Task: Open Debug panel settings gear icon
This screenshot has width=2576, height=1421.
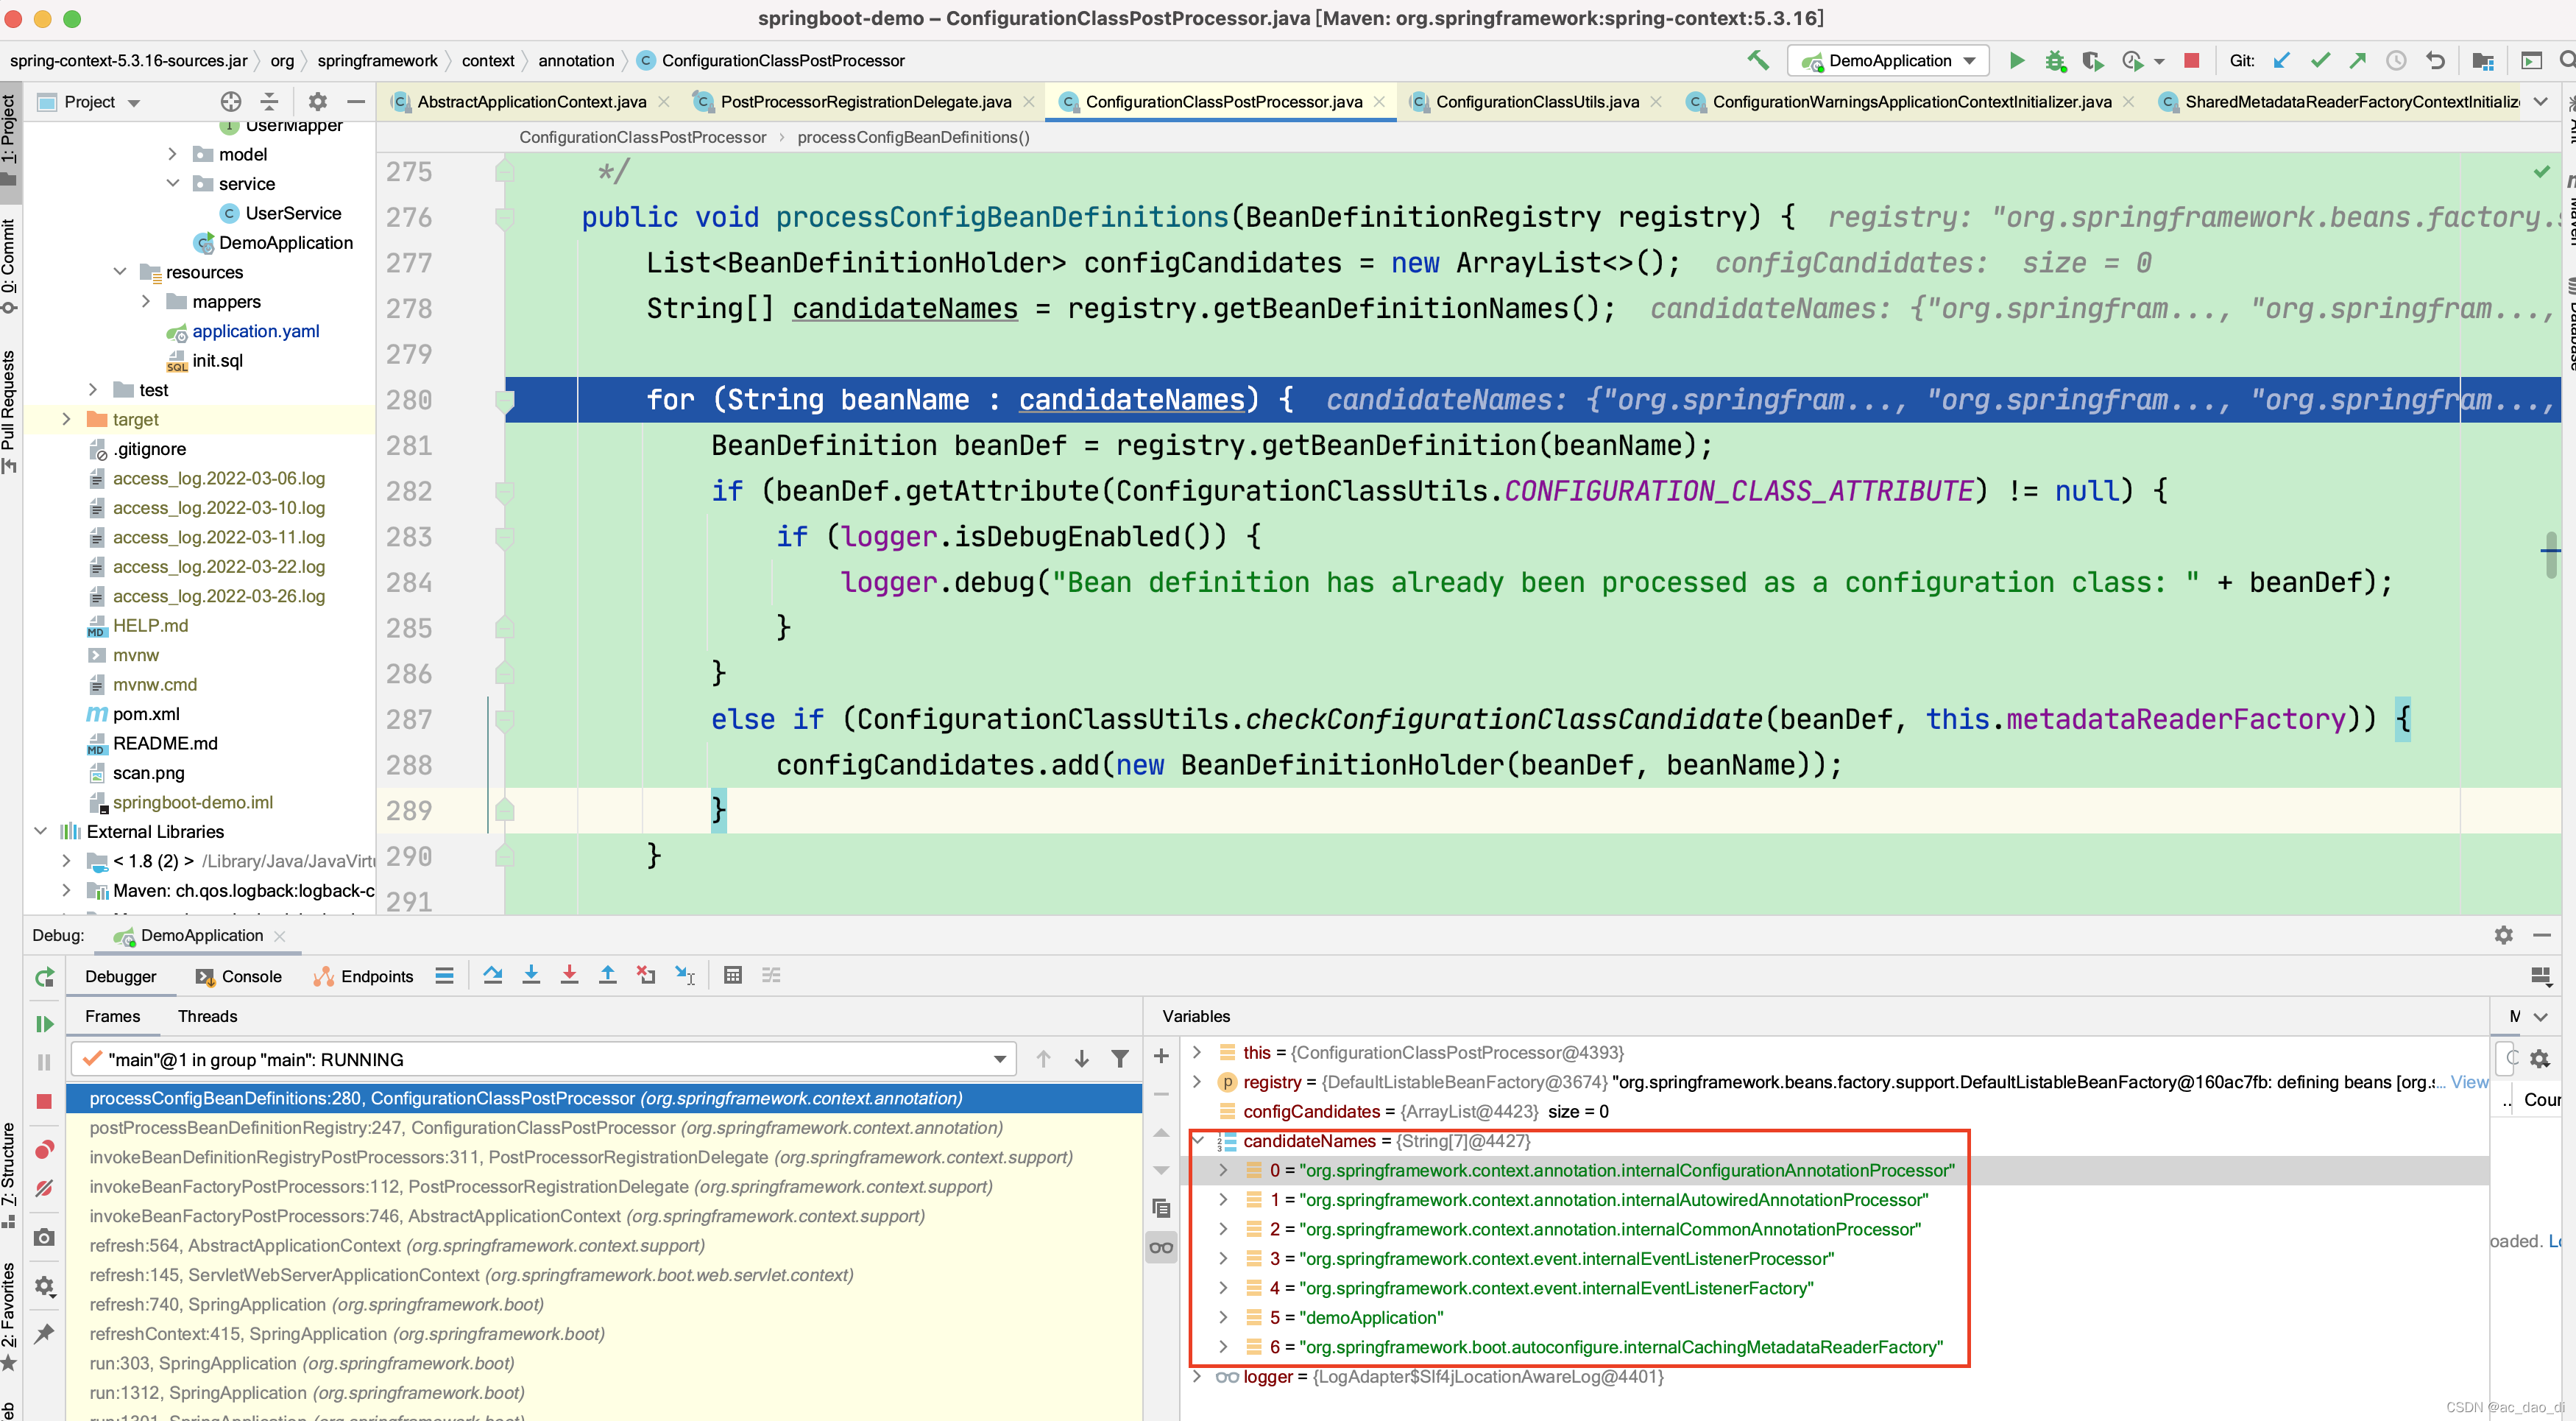Action: (x=2503, y=934)
